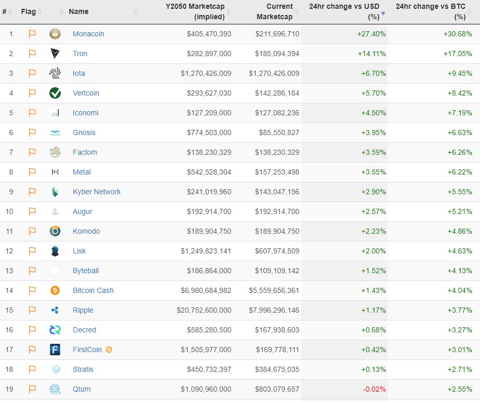The height and width of the screenshot is (402, 480).
Task: Toggle the flag for Gnosis
Action: point(32,132)
